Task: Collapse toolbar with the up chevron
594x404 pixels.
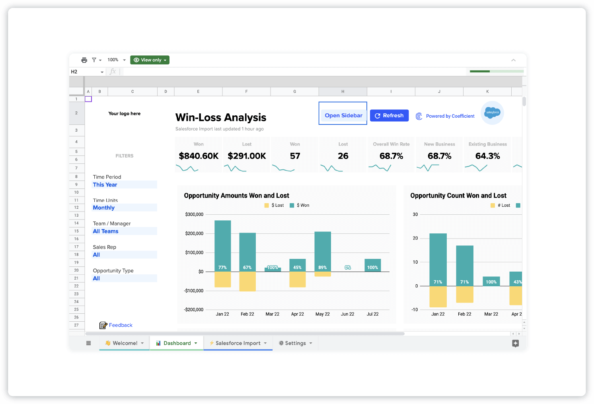Action: (513, 60)
